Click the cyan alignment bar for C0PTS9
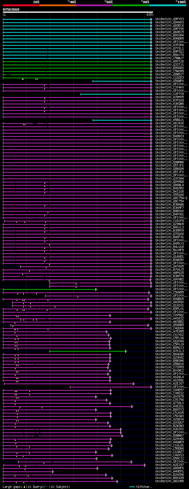Screen dimensions: 189x489 (x=116, y=94)
